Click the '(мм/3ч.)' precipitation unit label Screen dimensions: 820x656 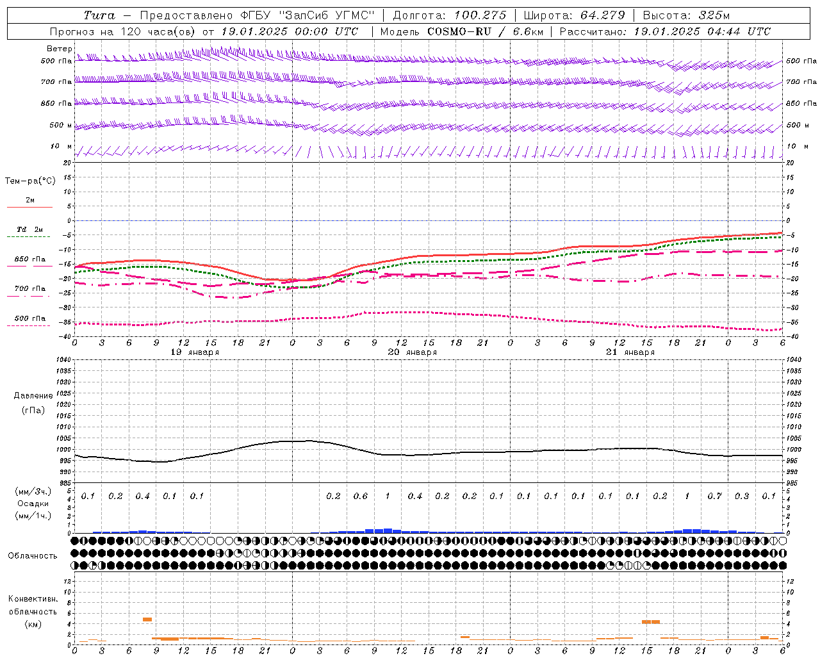point(33,491)
